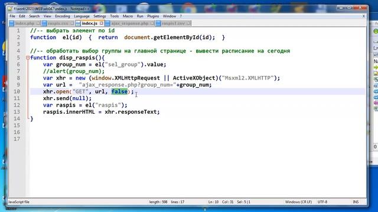Image resolution: width=378 pixels, height=212 pixels.
Task: Click the Col : 31 status field
Action: tap(227, 202)
